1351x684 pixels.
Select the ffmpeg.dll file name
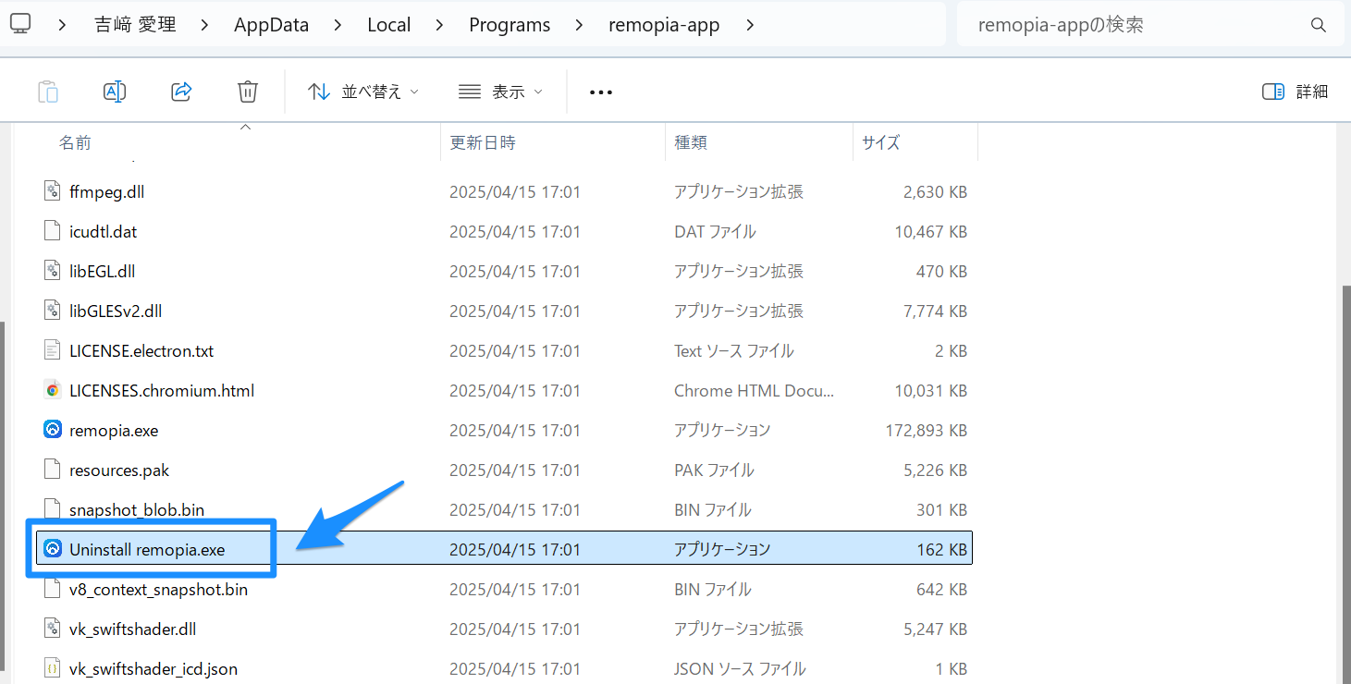[107, 192]
